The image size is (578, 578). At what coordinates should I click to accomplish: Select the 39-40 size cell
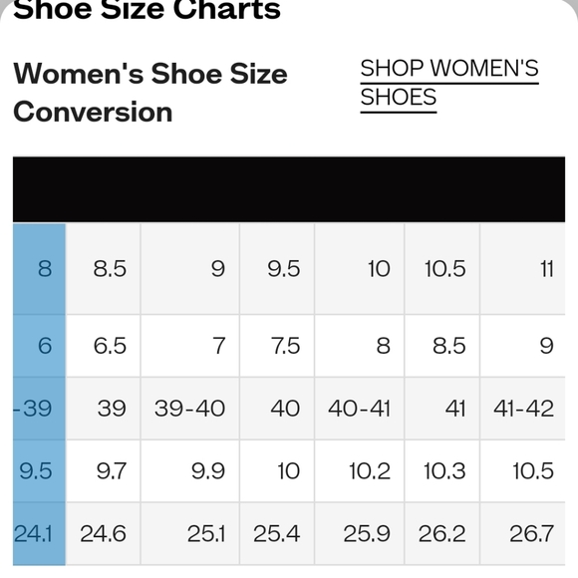[190, 409]
